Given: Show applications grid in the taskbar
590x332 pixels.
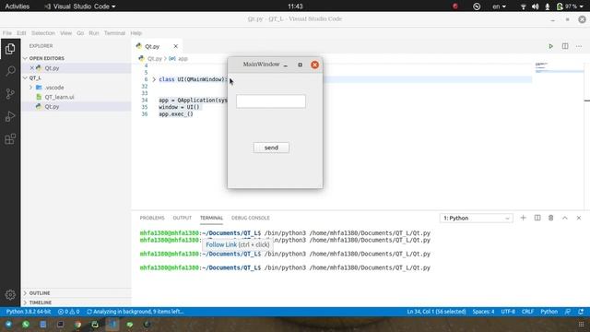Looking at the screenshot, I should [x=581, y=324].
